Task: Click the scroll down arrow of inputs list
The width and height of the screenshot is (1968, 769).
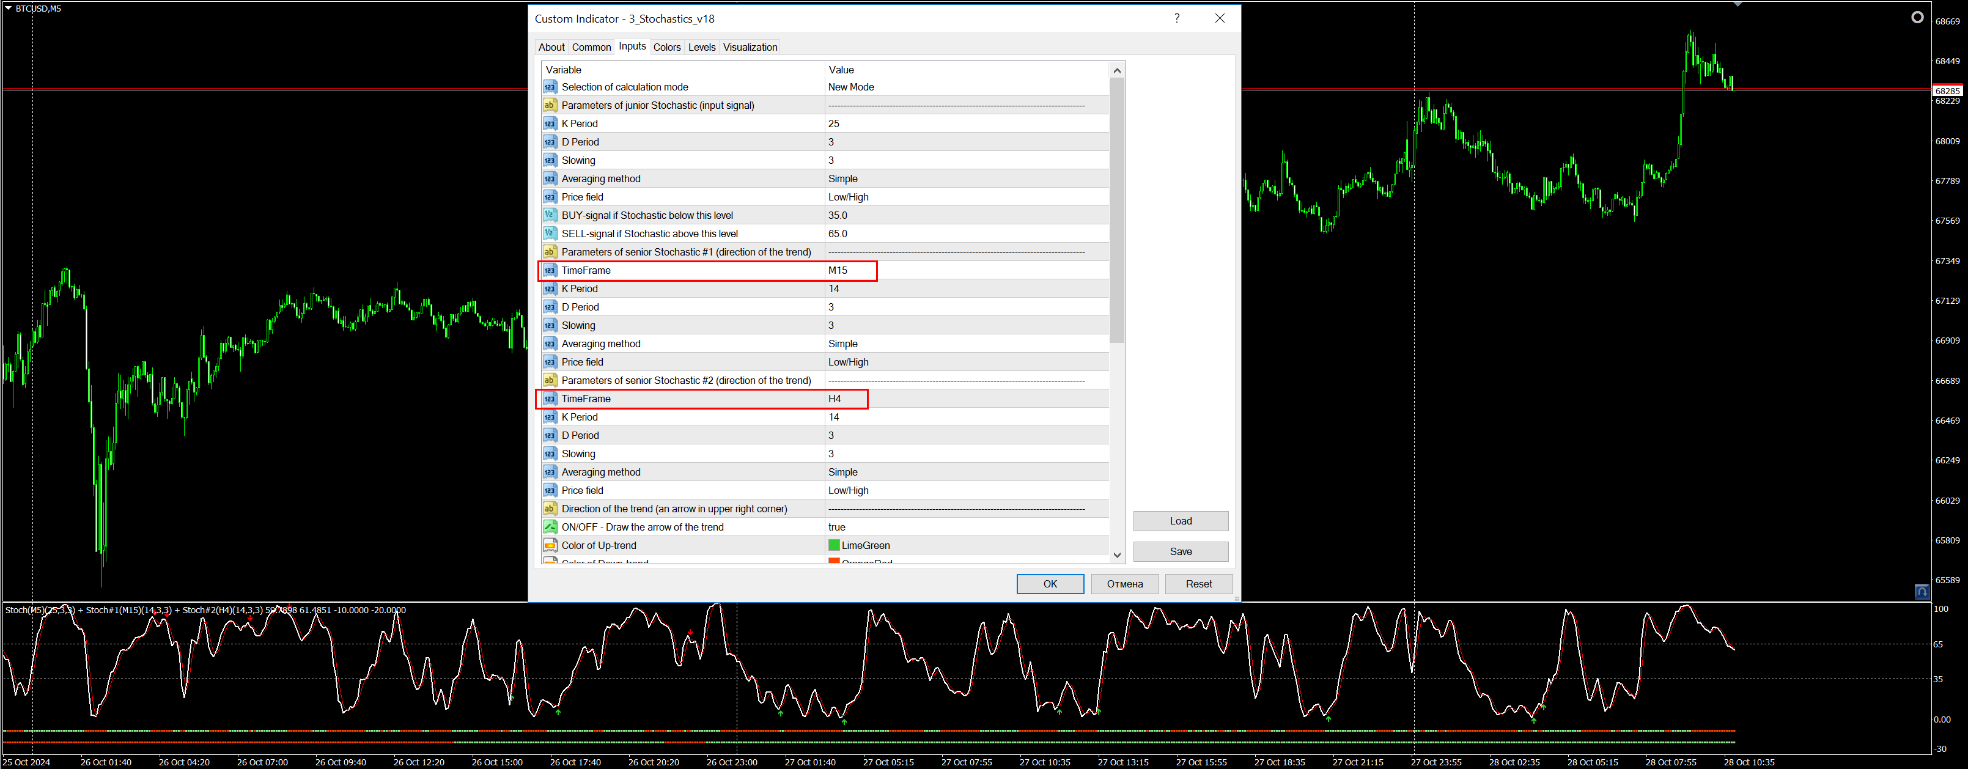Action: click(x=1117, y=555)
